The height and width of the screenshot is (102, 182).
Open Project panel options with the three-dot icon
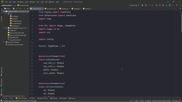point(24,9)
